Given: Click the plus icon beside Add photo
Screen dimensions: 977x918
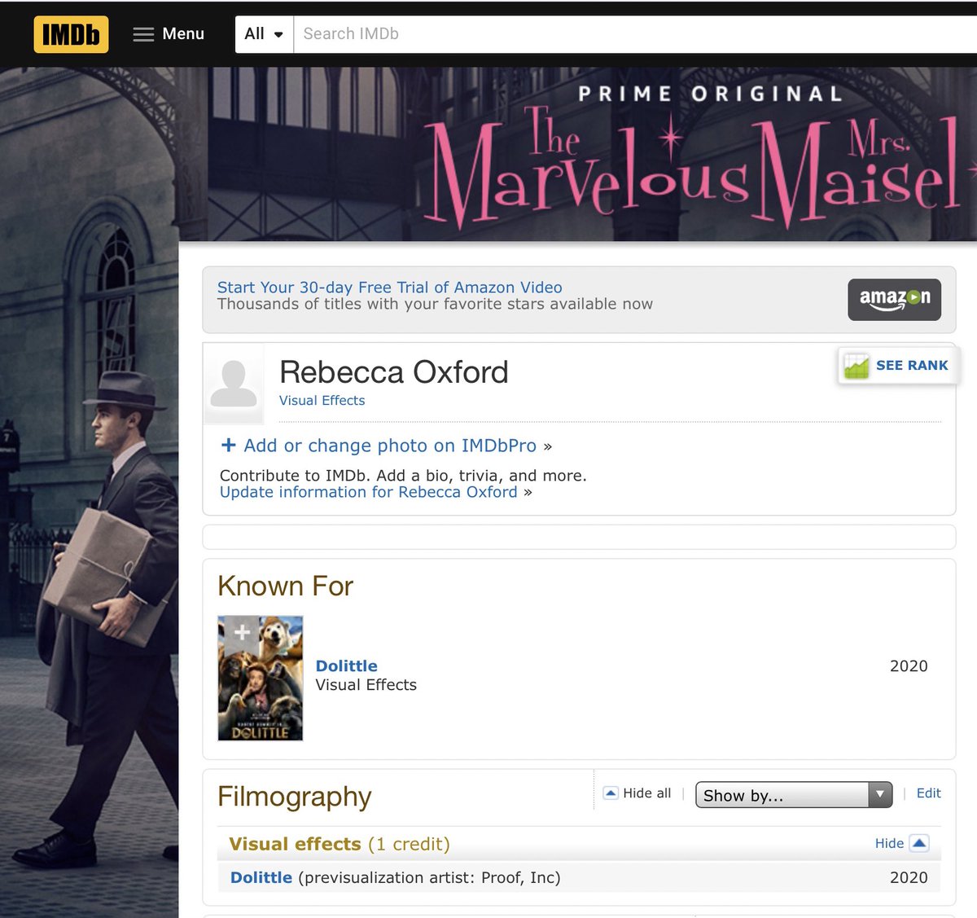Looking at the screenshot, I should [229, 446].
